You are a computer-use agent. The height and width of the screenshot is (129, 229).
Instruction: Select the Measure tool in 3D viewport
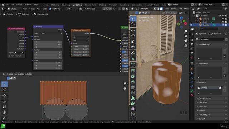click(133, 58)
